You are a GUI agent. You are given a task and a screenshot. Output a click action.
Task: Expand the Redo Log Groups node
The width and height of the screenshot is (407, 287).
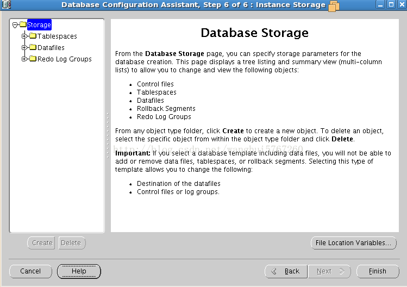coord(24,59)
